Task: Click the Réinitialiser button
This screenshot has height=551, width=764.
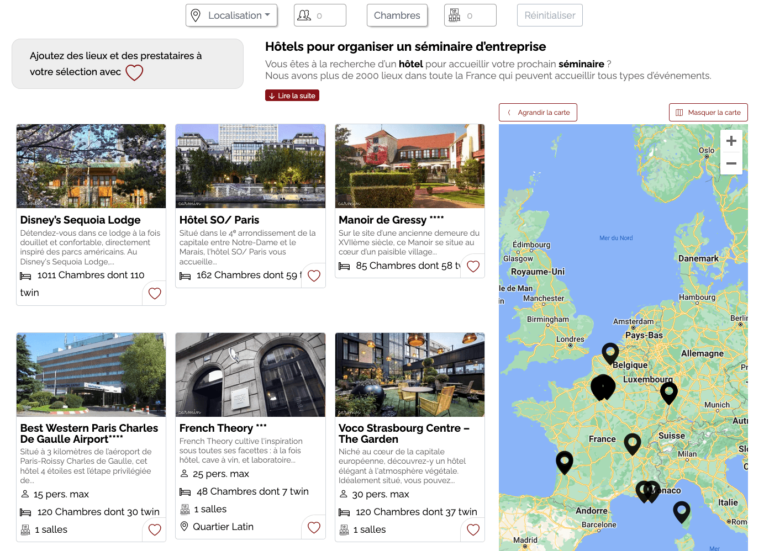Action: pos(550,15)
